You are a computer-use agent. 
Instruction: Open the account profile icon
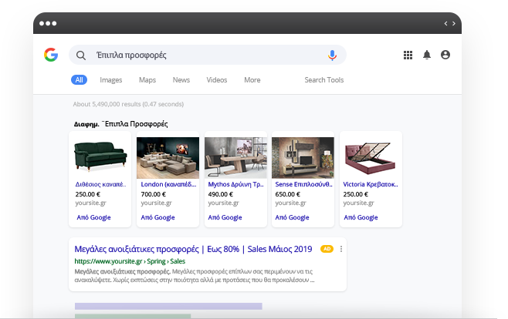445,55
